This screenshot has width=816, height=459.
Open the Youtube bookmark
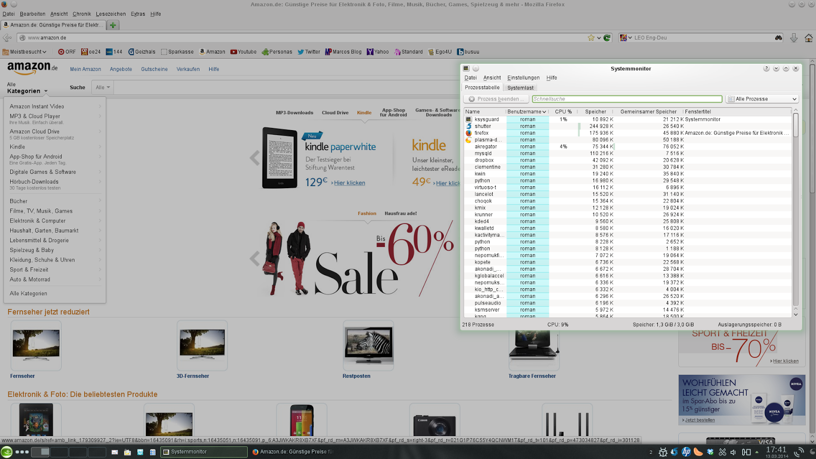click(243, 52)
